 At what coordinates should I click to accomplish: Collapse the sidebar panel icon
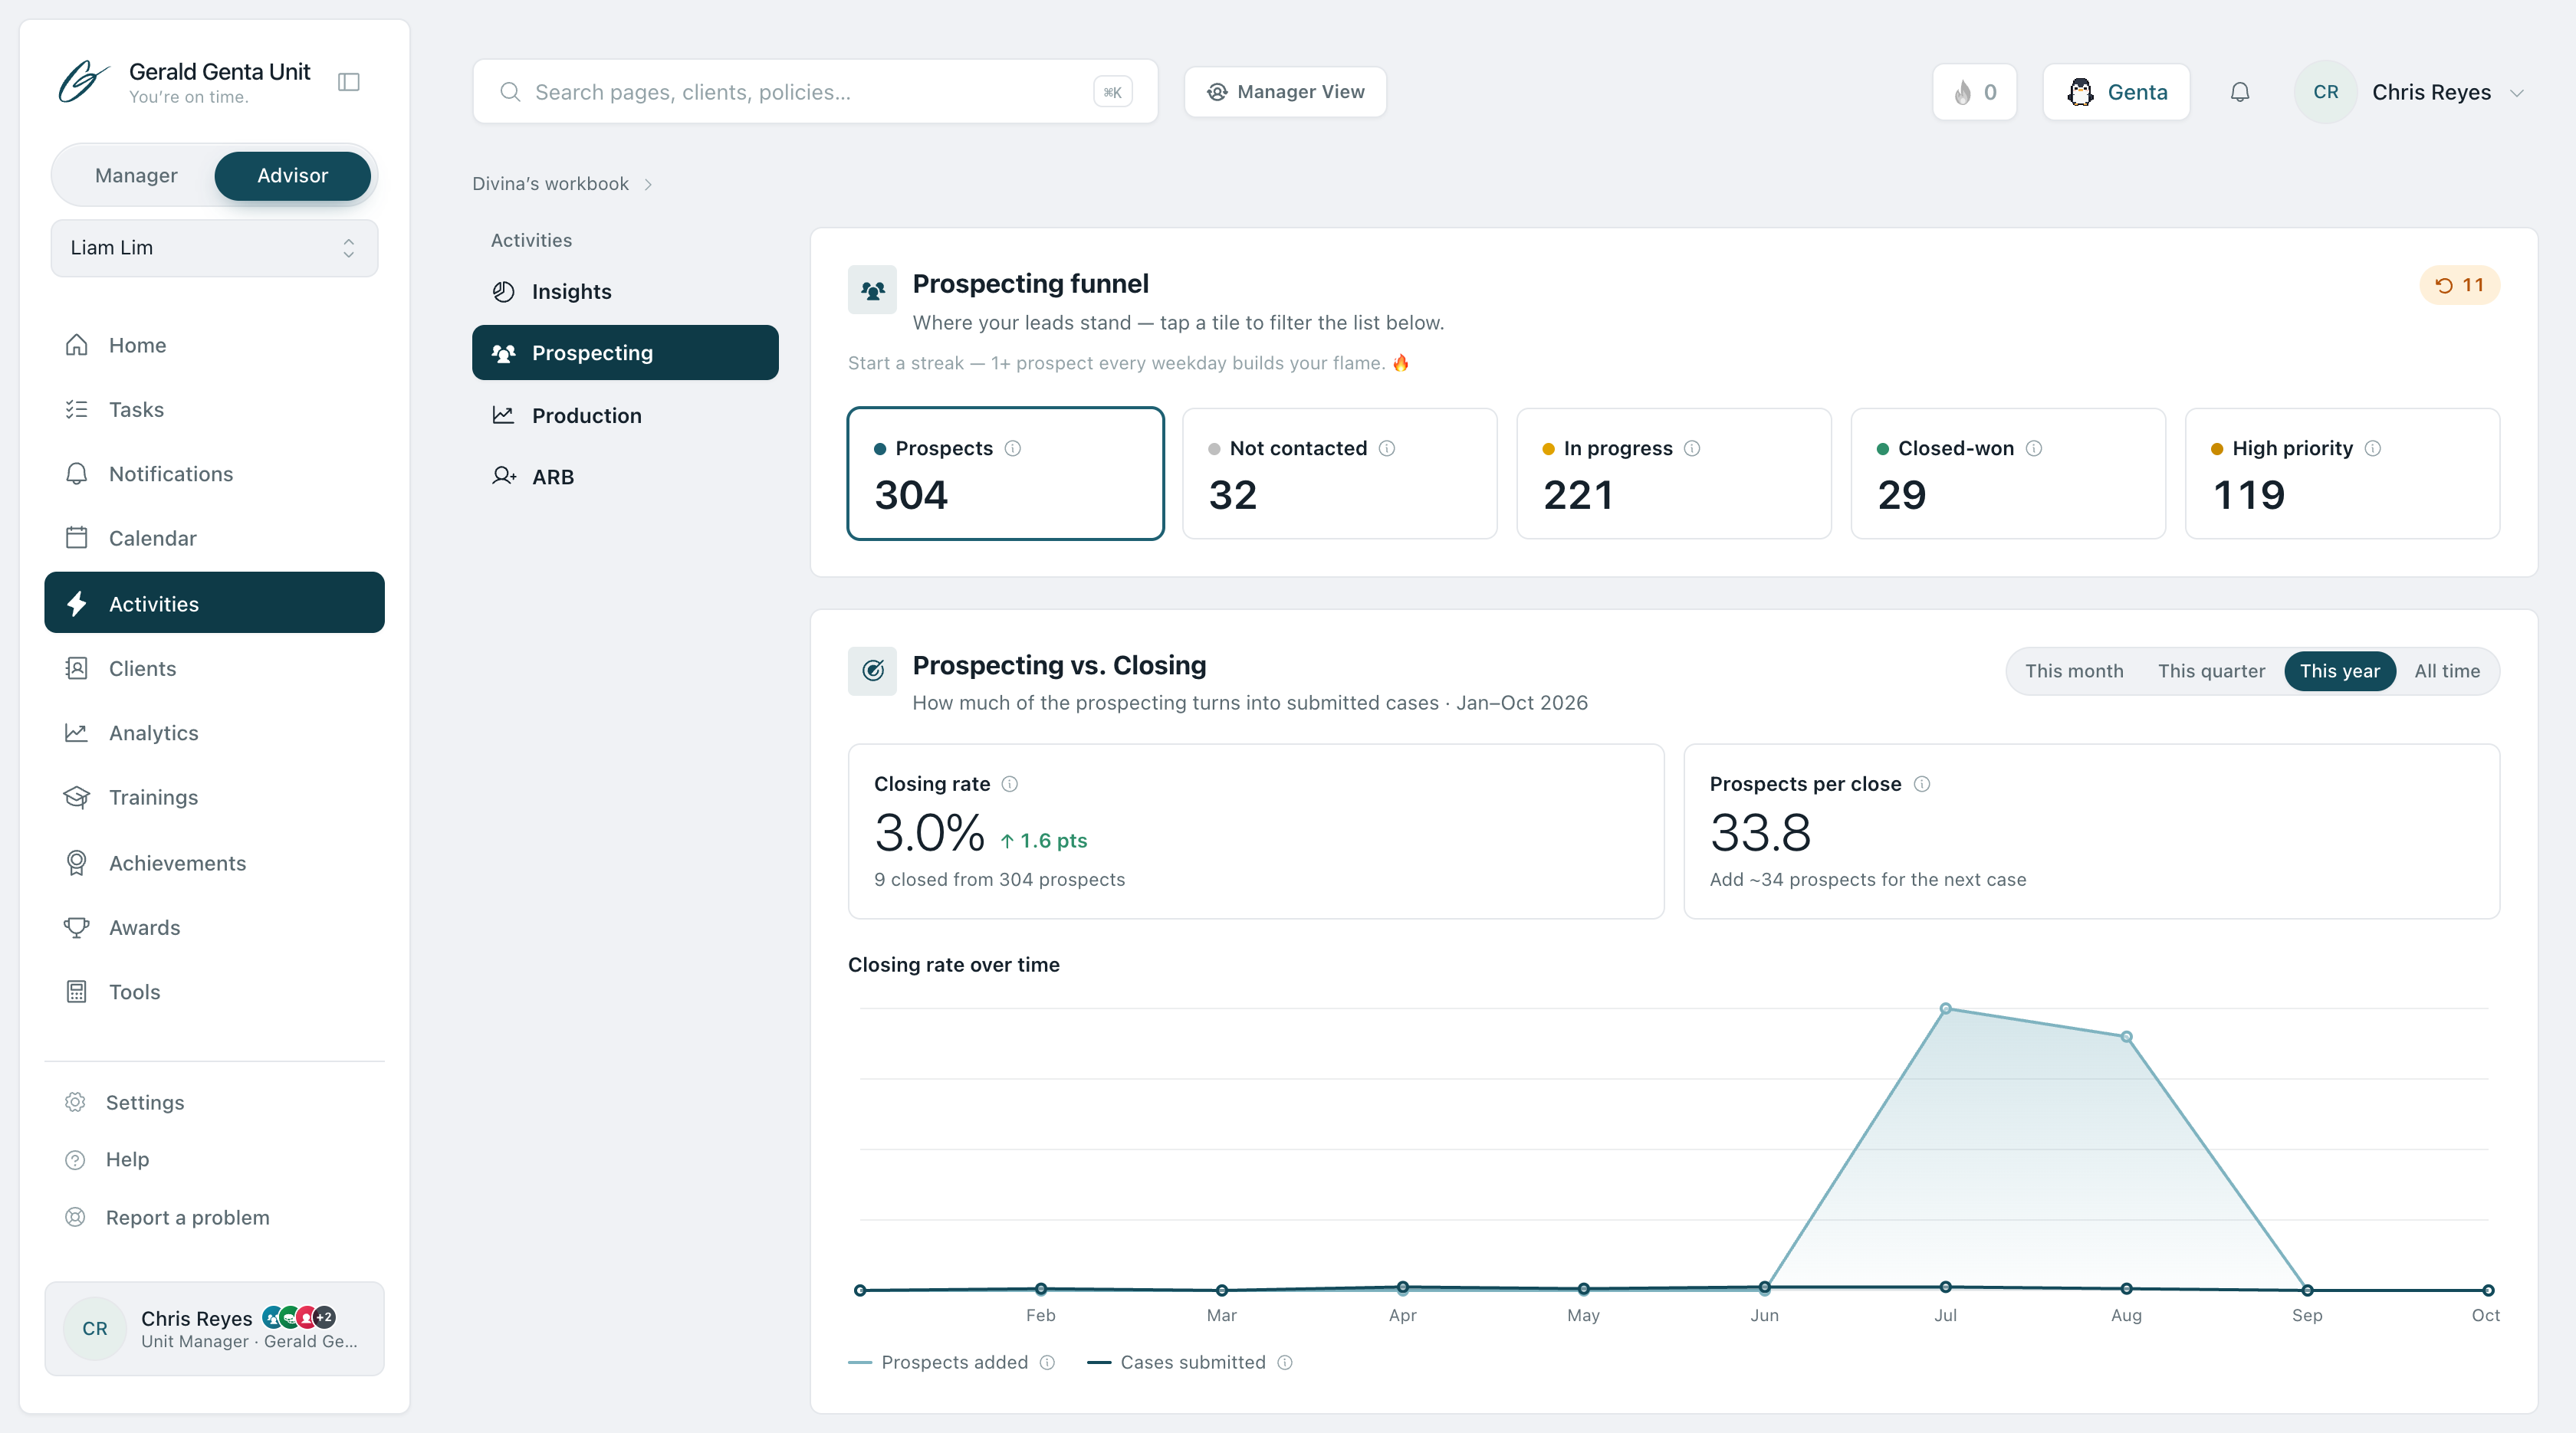click(348, 82)
